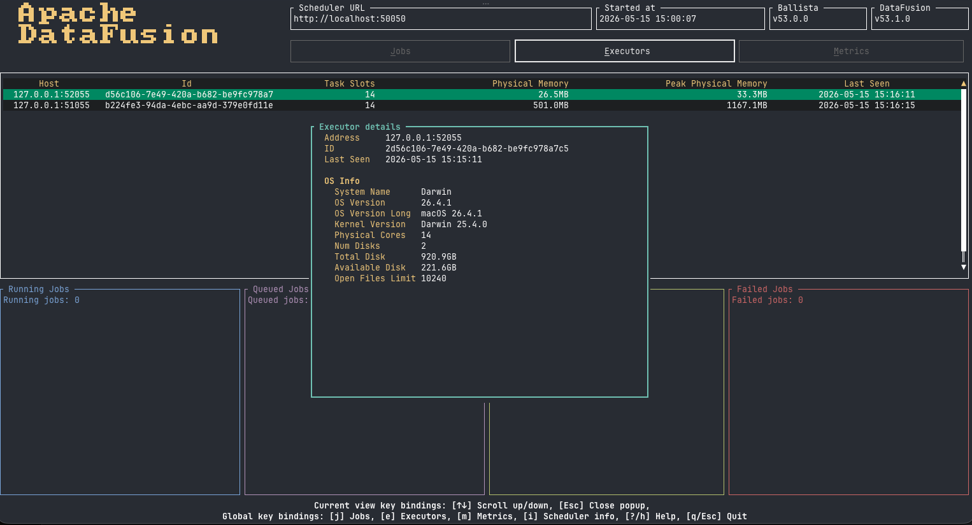Click the Peak Physical Memory column header
Viewport: 972px width, 525px height.
717,84
